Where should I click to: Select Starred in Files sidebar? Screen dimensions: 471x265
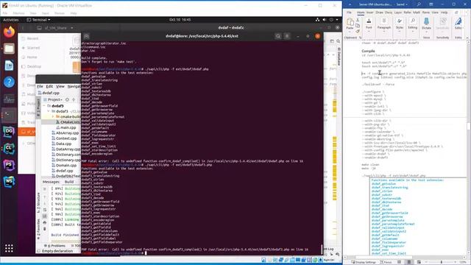[33, 48]
